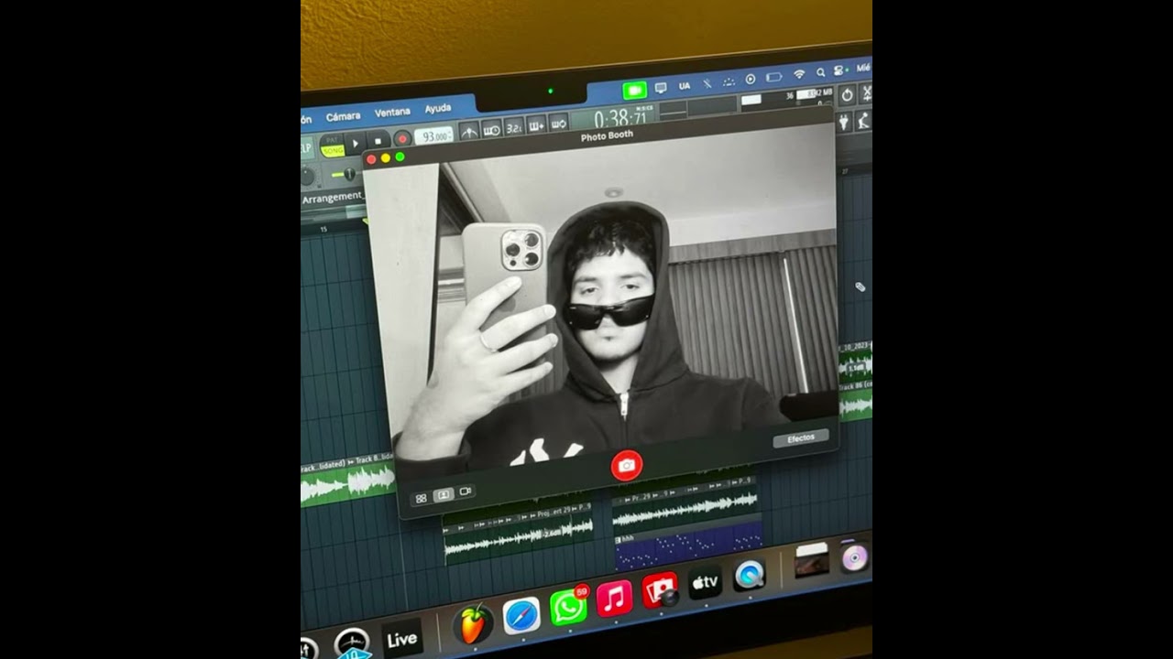
Task: Select single still photo mode
Action: point(444,495)
